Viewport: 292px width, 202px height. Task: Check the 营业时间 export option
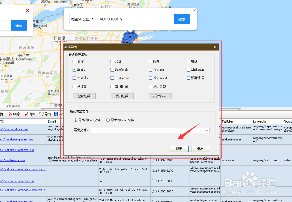point(112,86)
